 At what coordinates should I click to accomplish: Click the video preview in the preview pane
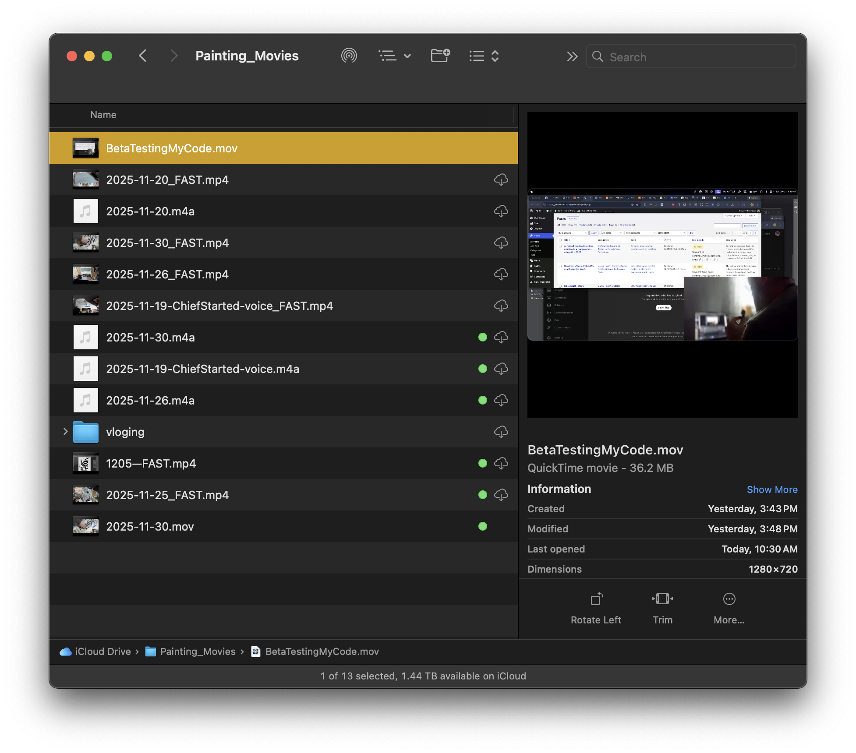pos(662,265)
